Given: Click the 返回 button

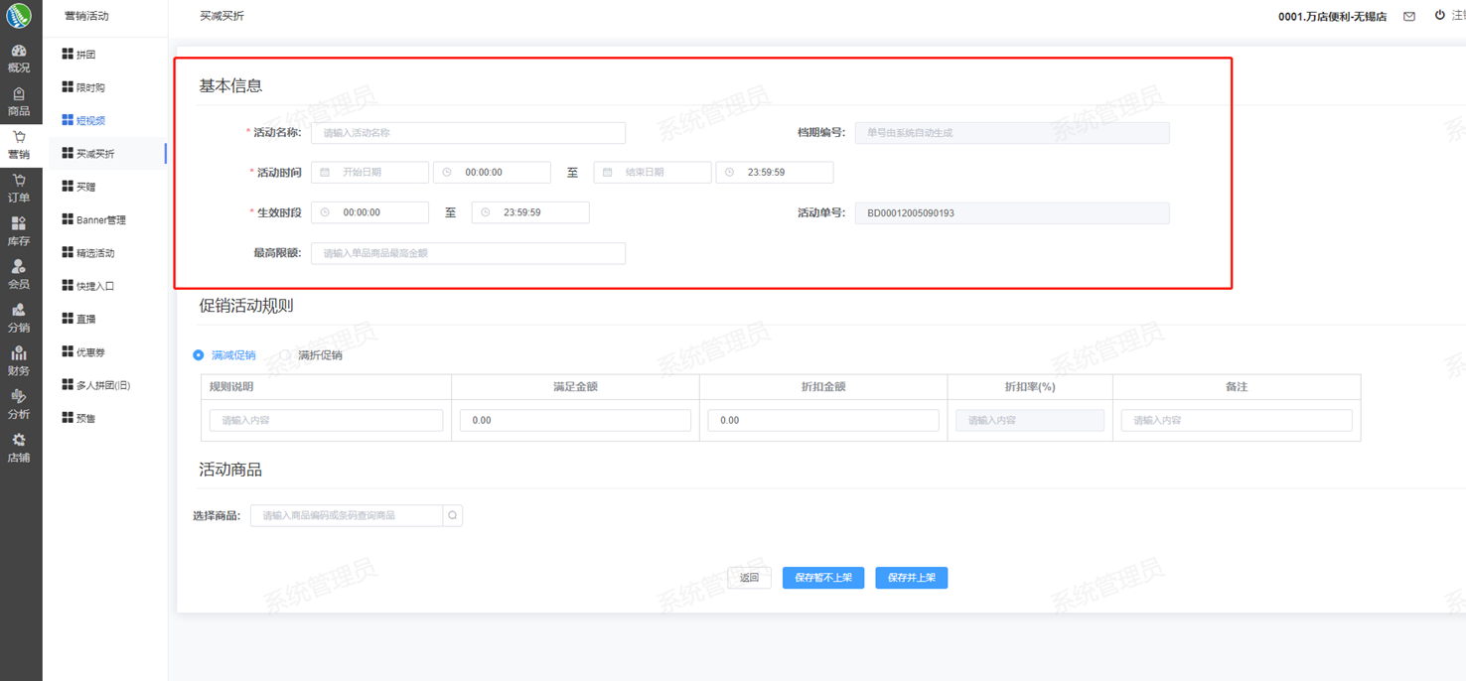Looking at the screenshot, I should [749, 578].
